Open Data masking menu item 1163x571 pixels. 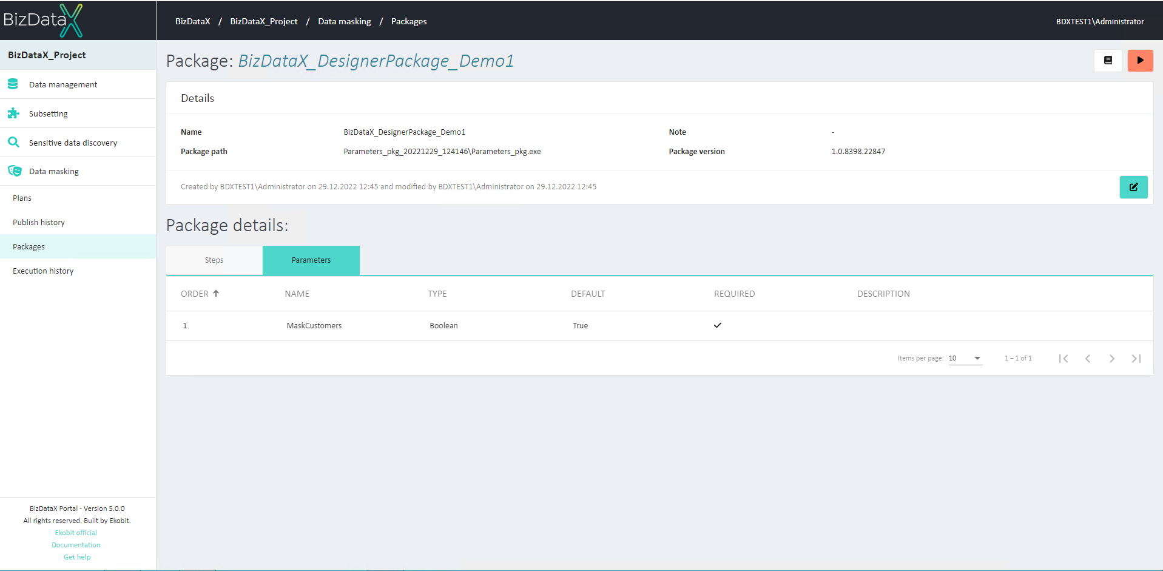point(78,171)
